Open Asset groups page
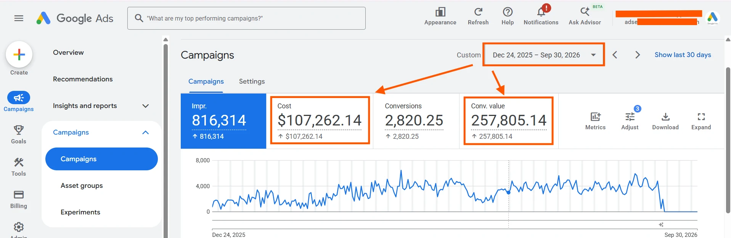The image size is (731, 238). pos(82,186)
